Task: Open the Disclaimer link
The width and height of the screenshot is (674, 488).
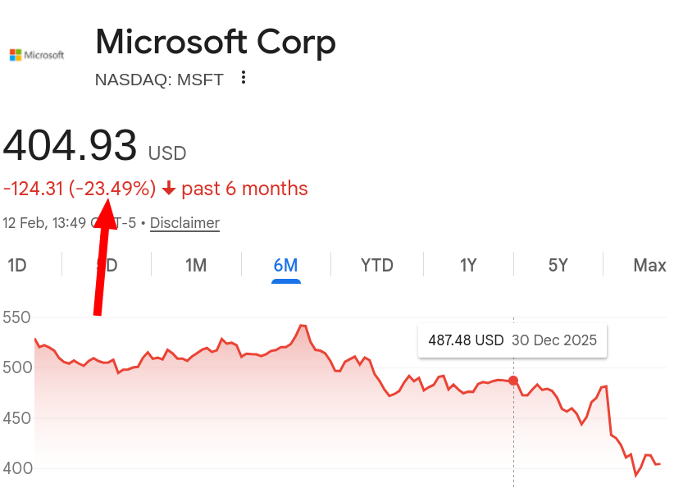Action: pyautogui.click(x=184, y=222)
